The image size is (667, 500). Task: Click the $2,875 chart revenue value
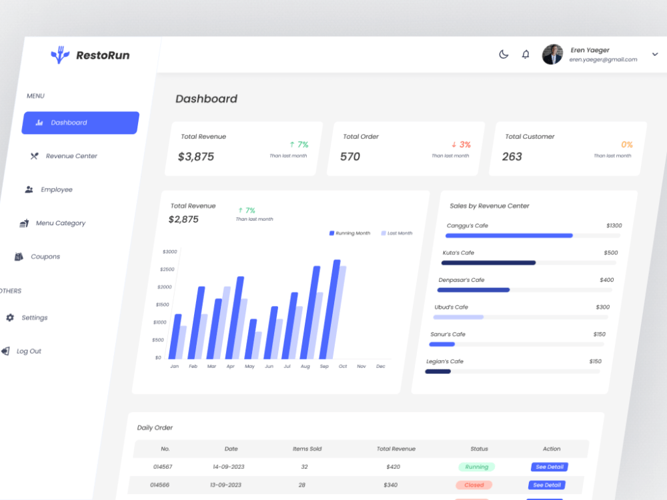point(184,219)
